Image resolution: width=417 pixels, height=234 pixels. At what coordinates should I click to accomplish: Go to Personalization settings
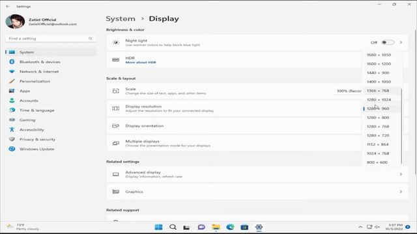tap(51, 81)
